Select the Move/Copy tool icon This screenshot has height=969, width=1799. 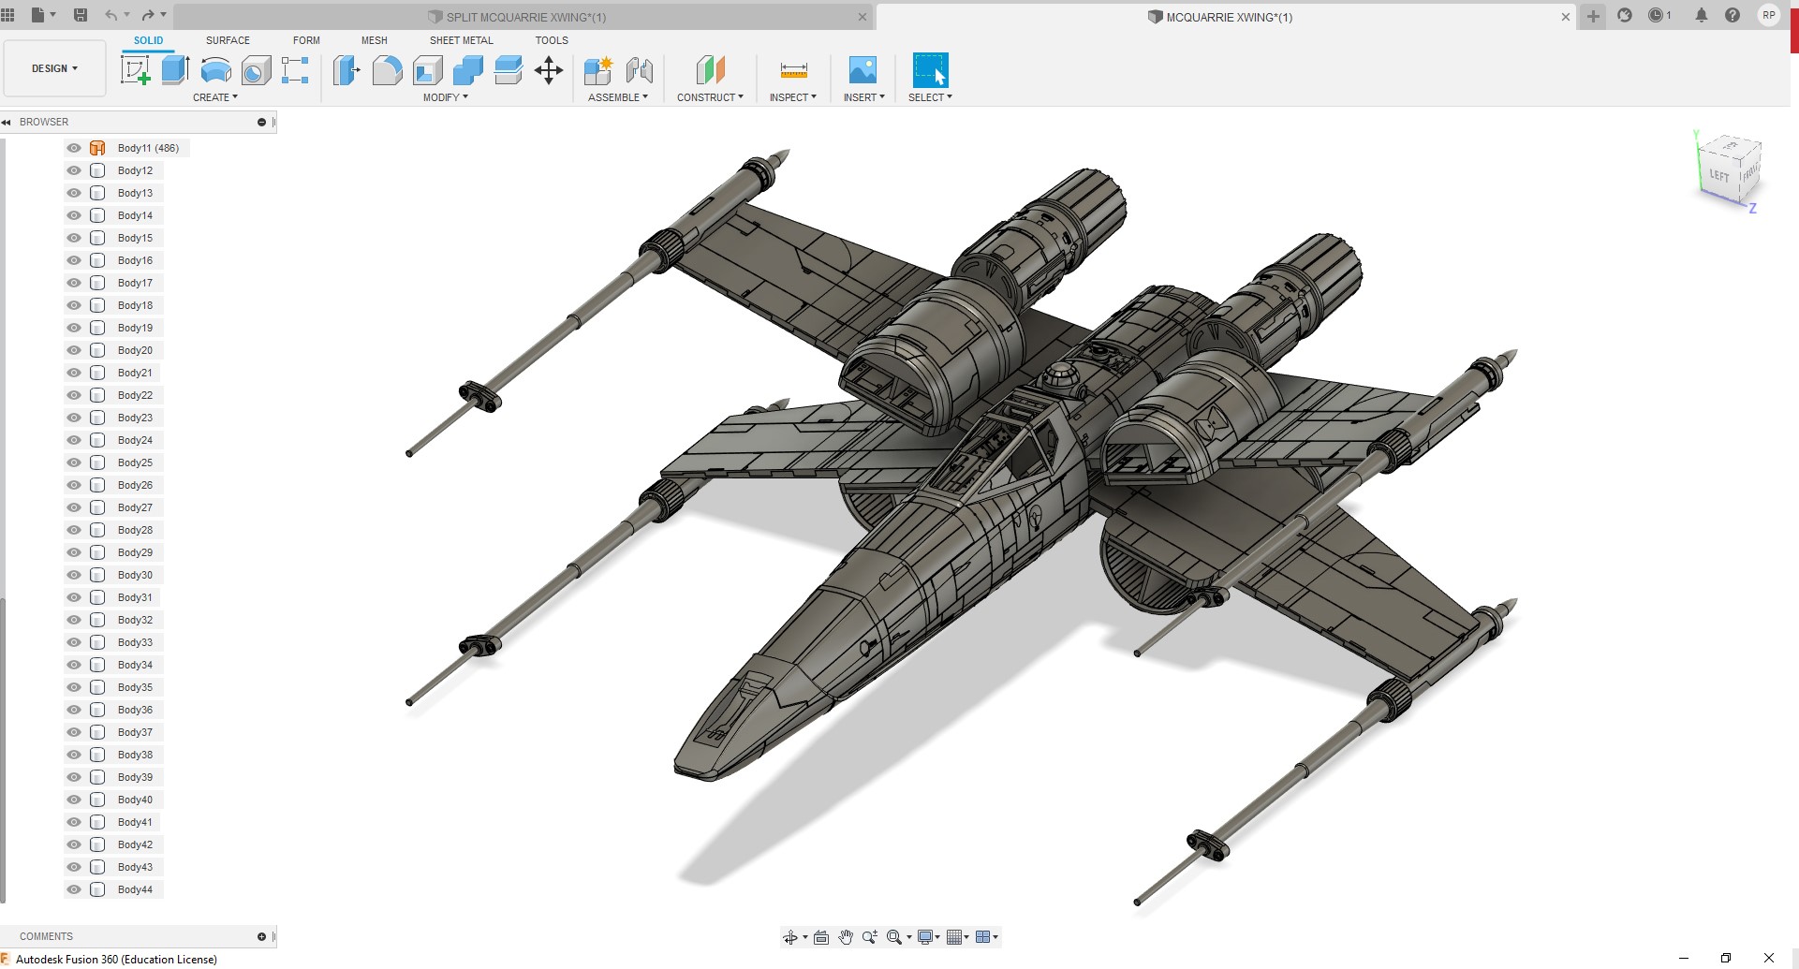[x=549, y=70]
